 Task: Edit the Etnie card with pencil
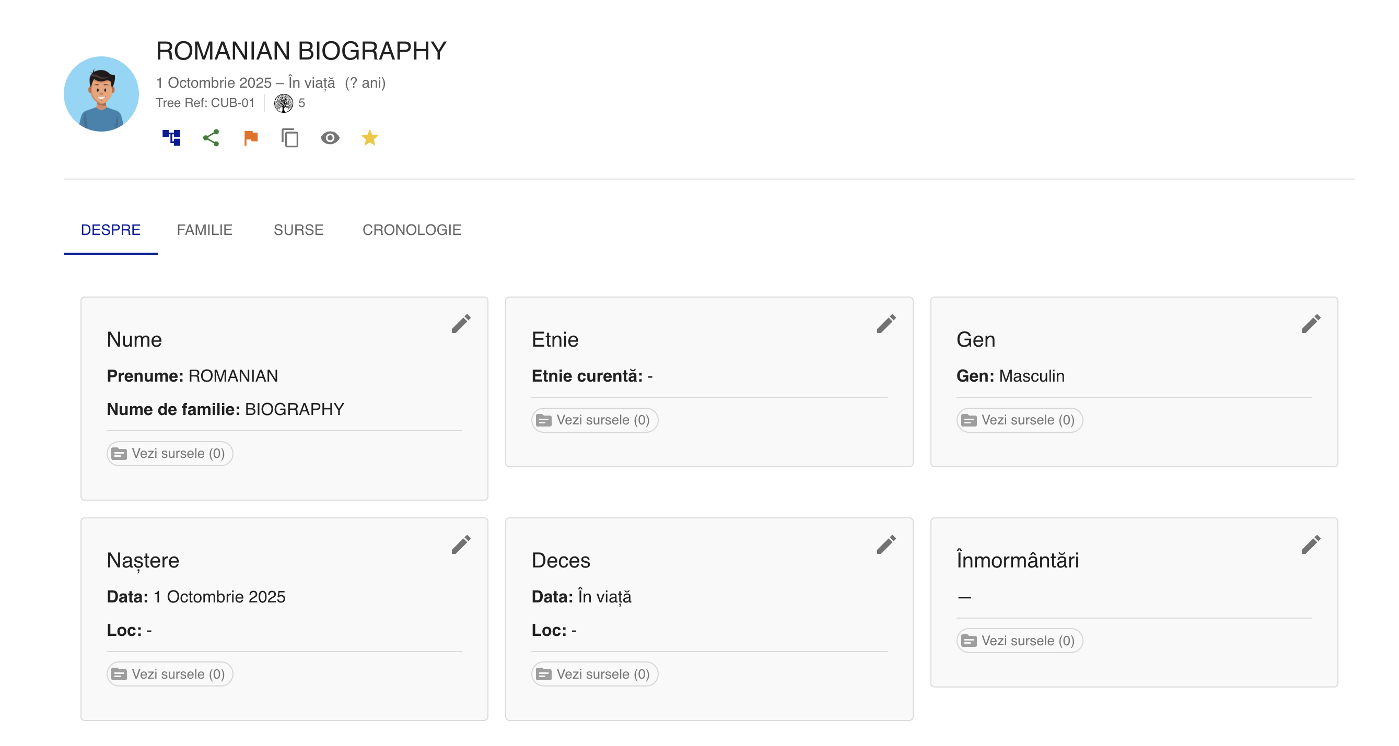click(886, 324)
